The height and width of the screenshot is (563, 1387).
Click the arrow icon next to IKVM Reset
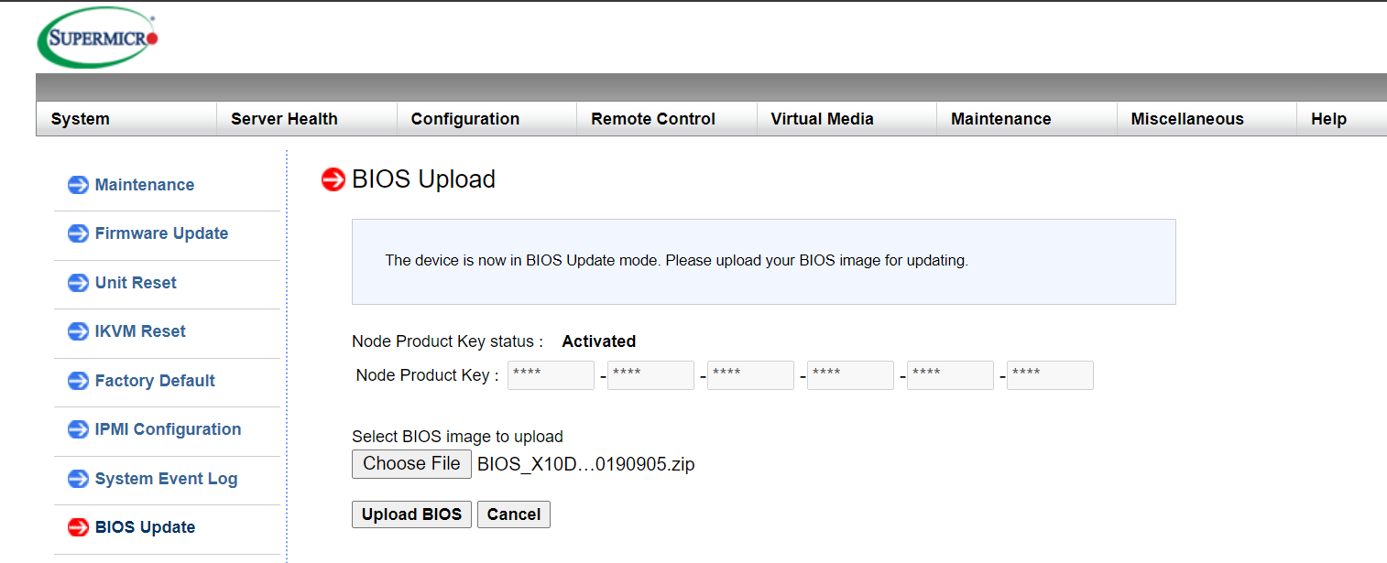pos(78,331)
